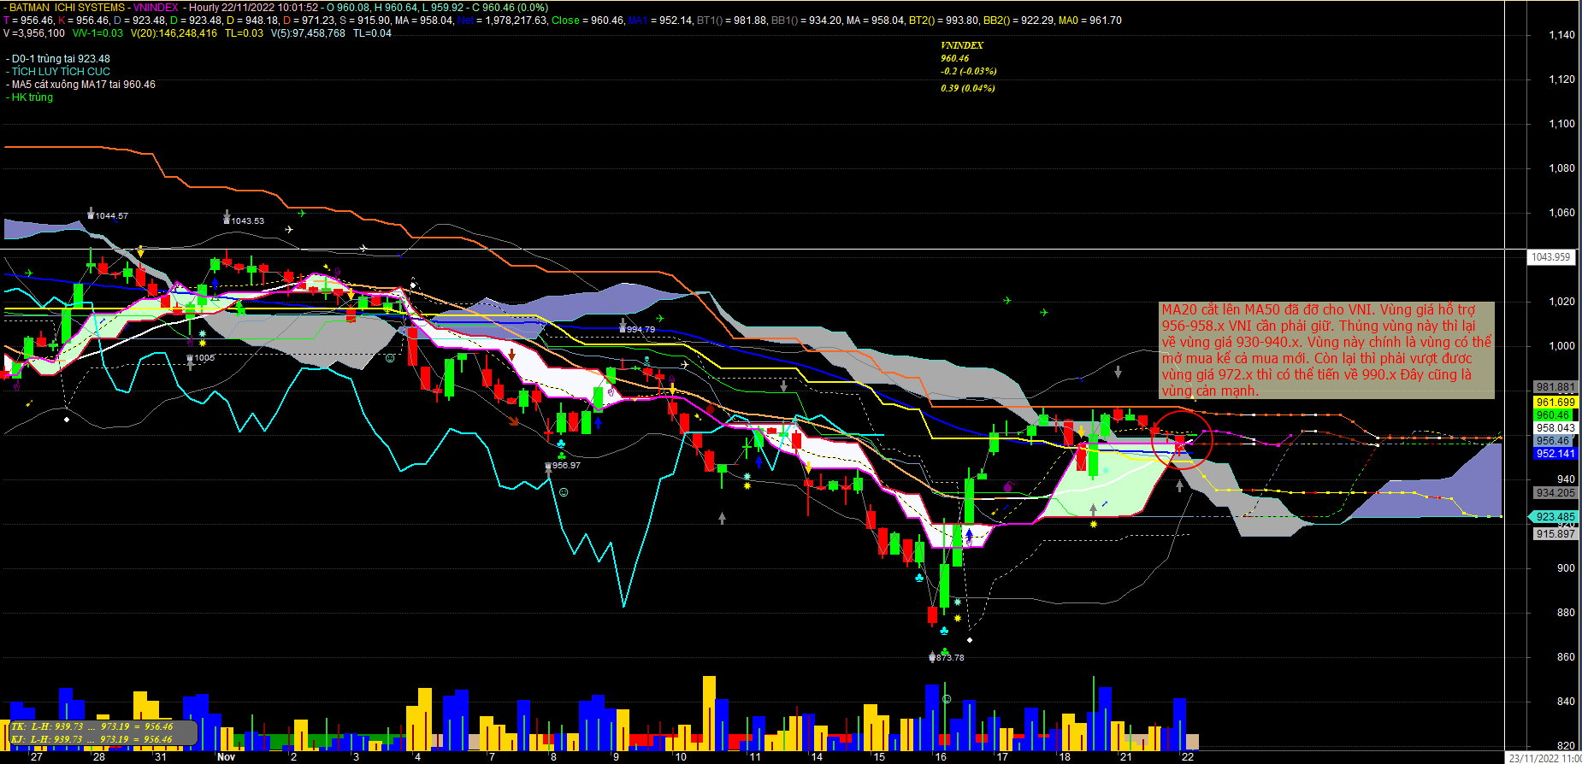Viewport: 1582px width, 764px height.
Task: Select the blue 952.141 price label
Action: pyautogui.click(x=1555, y=454)
